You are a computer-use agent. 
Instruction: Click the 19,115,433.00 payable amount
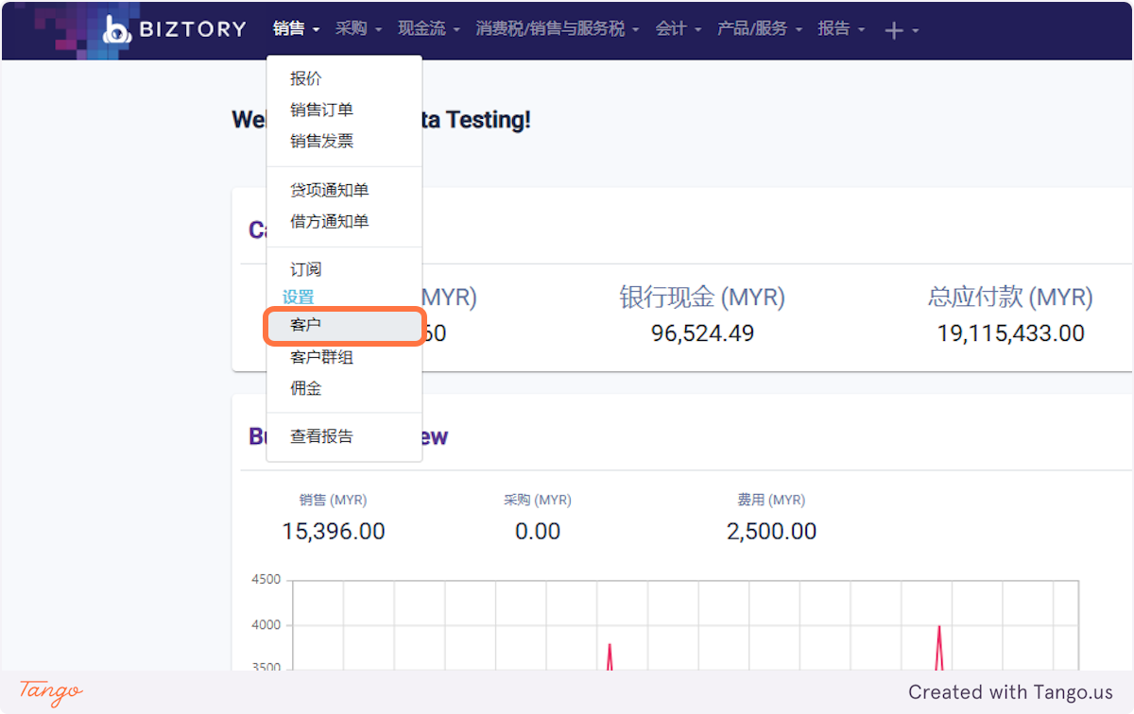pyautogui.click(x=1010, y=333)
